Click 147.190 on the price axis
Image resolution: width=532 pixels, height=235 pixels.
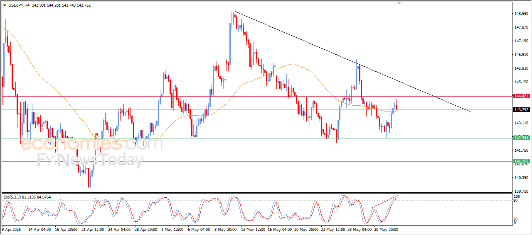click(521, 41)
